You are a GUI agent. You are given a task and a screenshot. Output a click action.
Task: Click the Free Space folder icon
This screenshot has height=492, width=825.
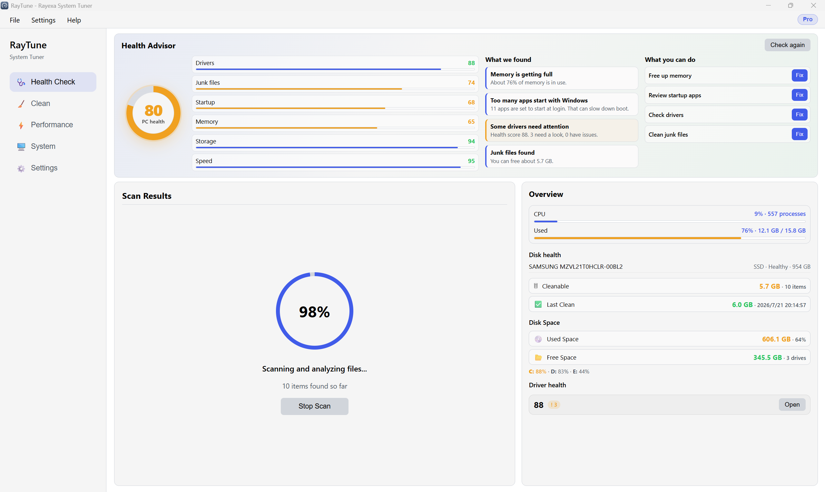[538, 357]
